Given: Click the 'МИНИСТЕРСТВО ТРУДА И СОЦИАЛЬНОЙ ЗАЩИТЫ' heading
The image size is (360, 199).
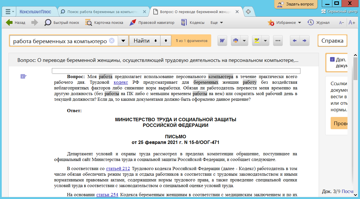Looking at the screenshot, I should coord(176,120).
